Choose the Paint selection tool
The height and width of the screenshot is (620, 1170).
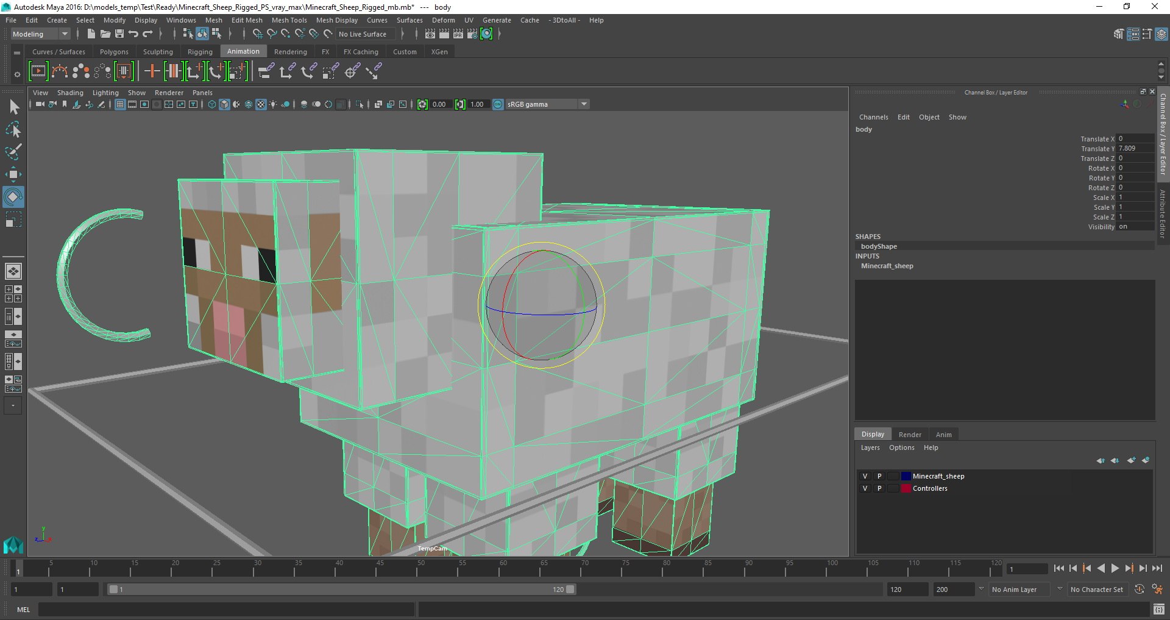13,152
